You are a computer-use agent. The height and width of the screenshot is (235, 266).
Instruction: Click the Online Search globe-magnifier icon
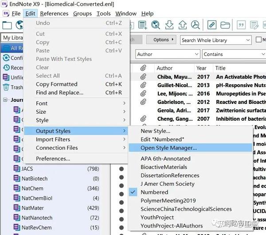[x=156, y=25]
